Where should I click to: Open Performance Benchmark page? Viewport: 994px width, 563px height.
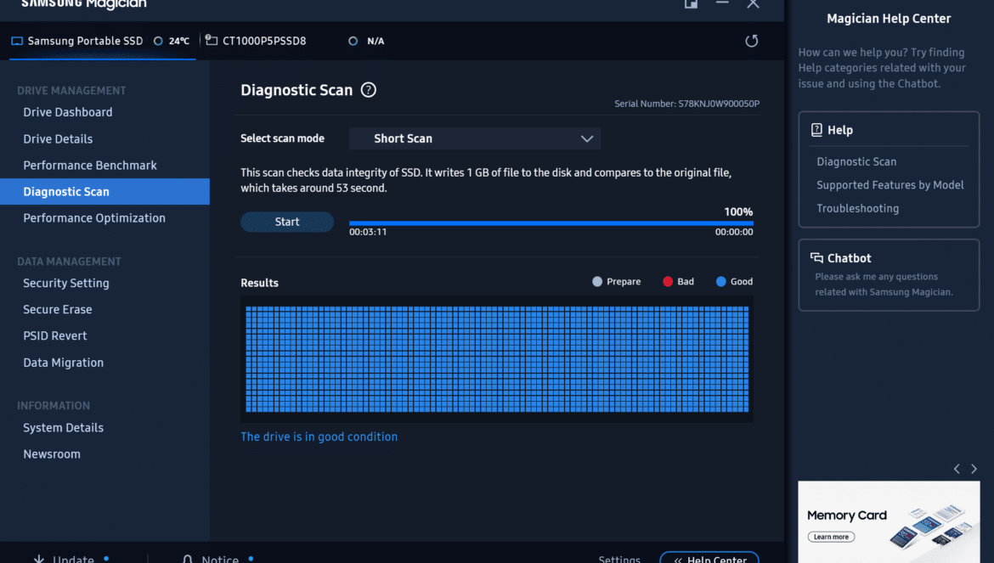[x=90, y=166]
